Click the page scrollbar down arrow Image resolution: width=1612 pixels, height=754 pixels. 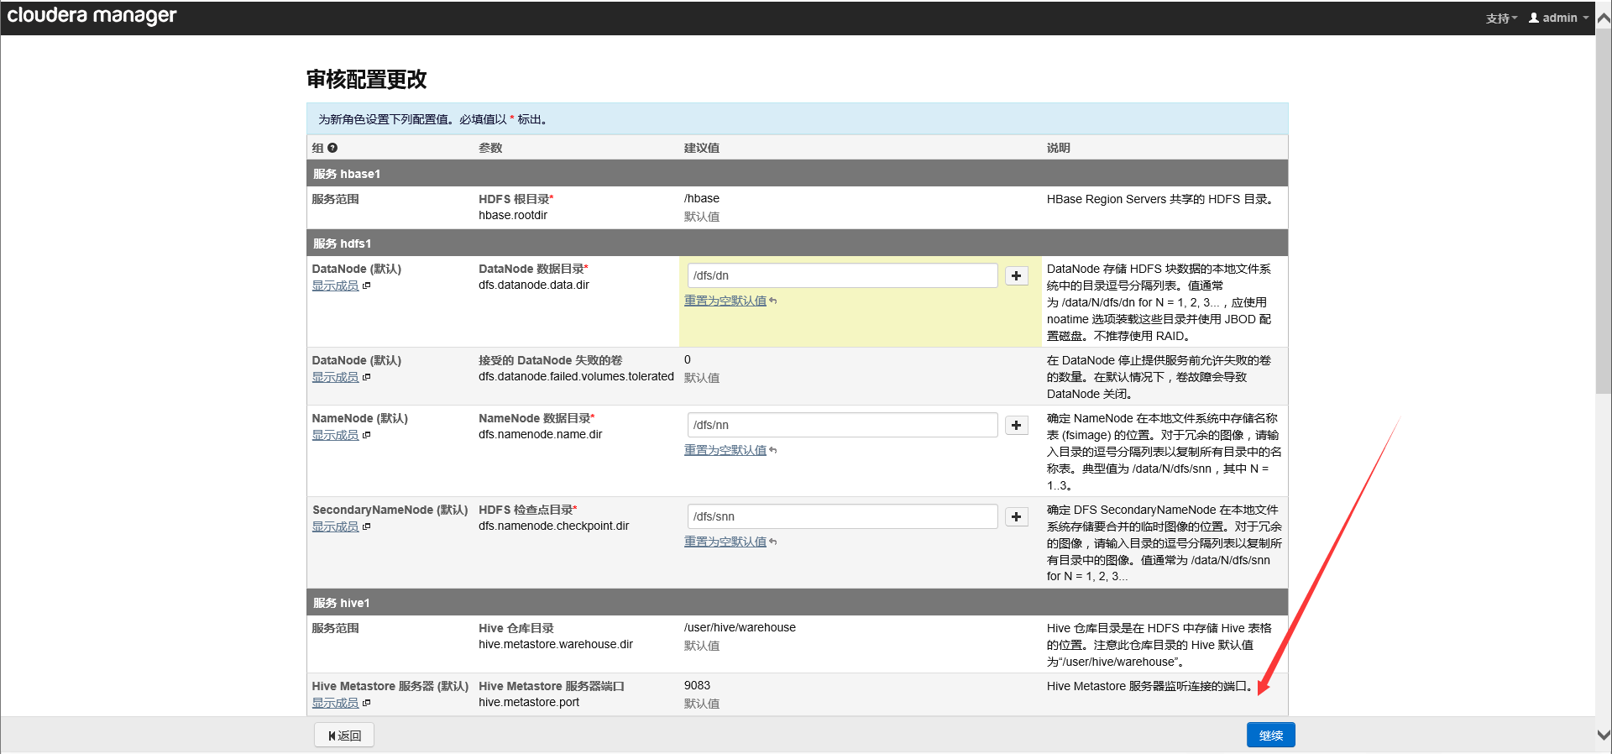(x=1603, y=735)
